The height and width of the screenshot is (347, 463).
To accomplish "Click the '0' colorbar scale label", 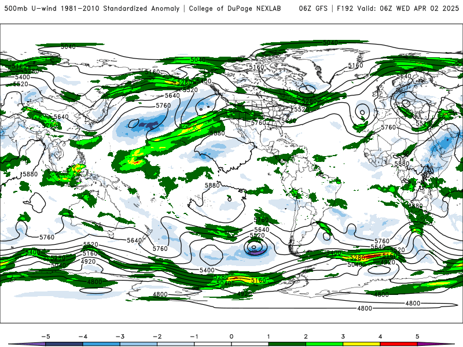I will point(231,337).
